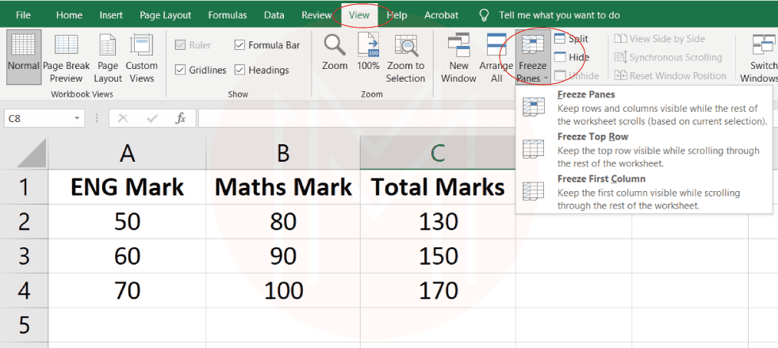The height and width of the screenshot is (348, 778).
Task: Select cell B3 containing 90
Action: pos(282,256)
